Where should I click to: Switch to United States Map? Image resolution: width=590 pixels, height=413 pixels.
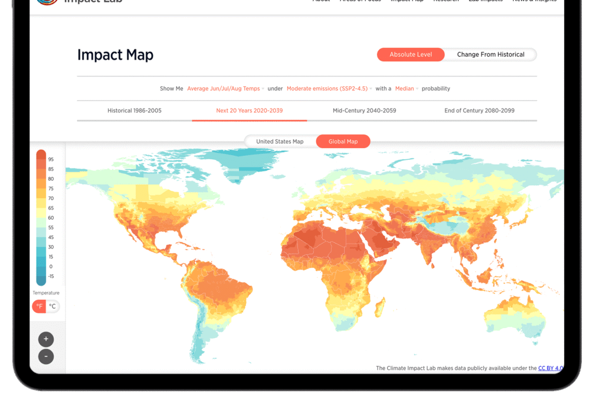(x=280, y=142)
